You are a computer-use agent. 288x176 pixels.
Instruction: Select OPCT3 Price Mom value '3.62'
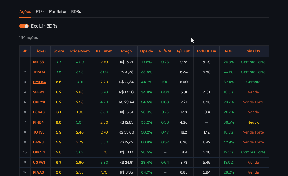pyautogui.click(x=80, y=152)
